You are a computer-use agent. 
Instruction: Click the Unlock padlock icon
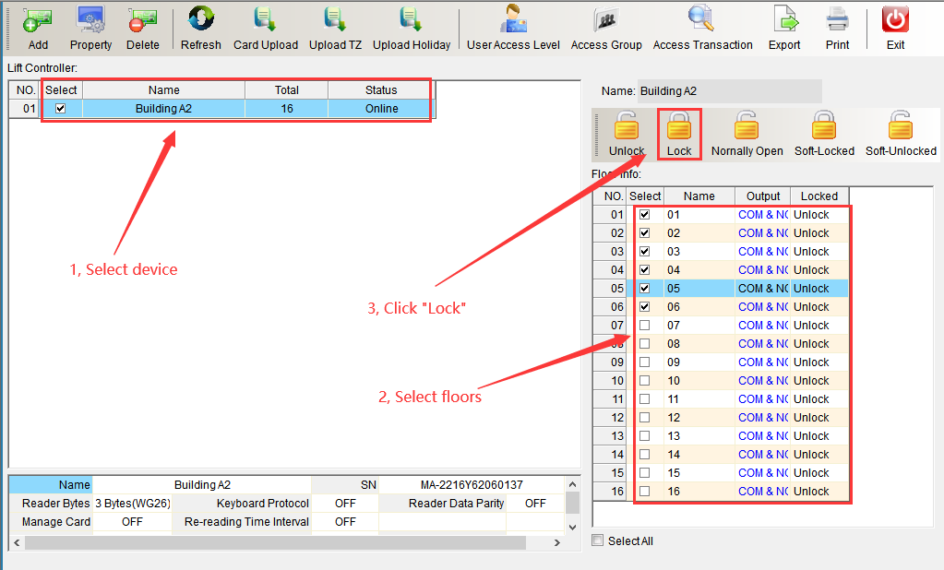627,126
